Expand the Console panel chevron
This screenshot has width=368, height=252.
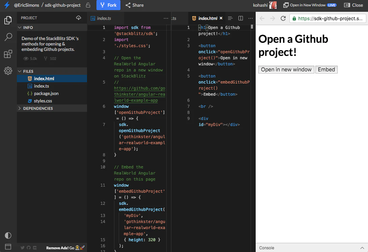pos(362,248)
